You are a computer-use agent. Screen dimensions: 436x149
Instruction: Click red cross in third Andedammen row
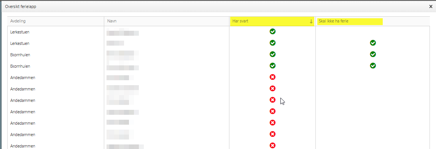272,100
